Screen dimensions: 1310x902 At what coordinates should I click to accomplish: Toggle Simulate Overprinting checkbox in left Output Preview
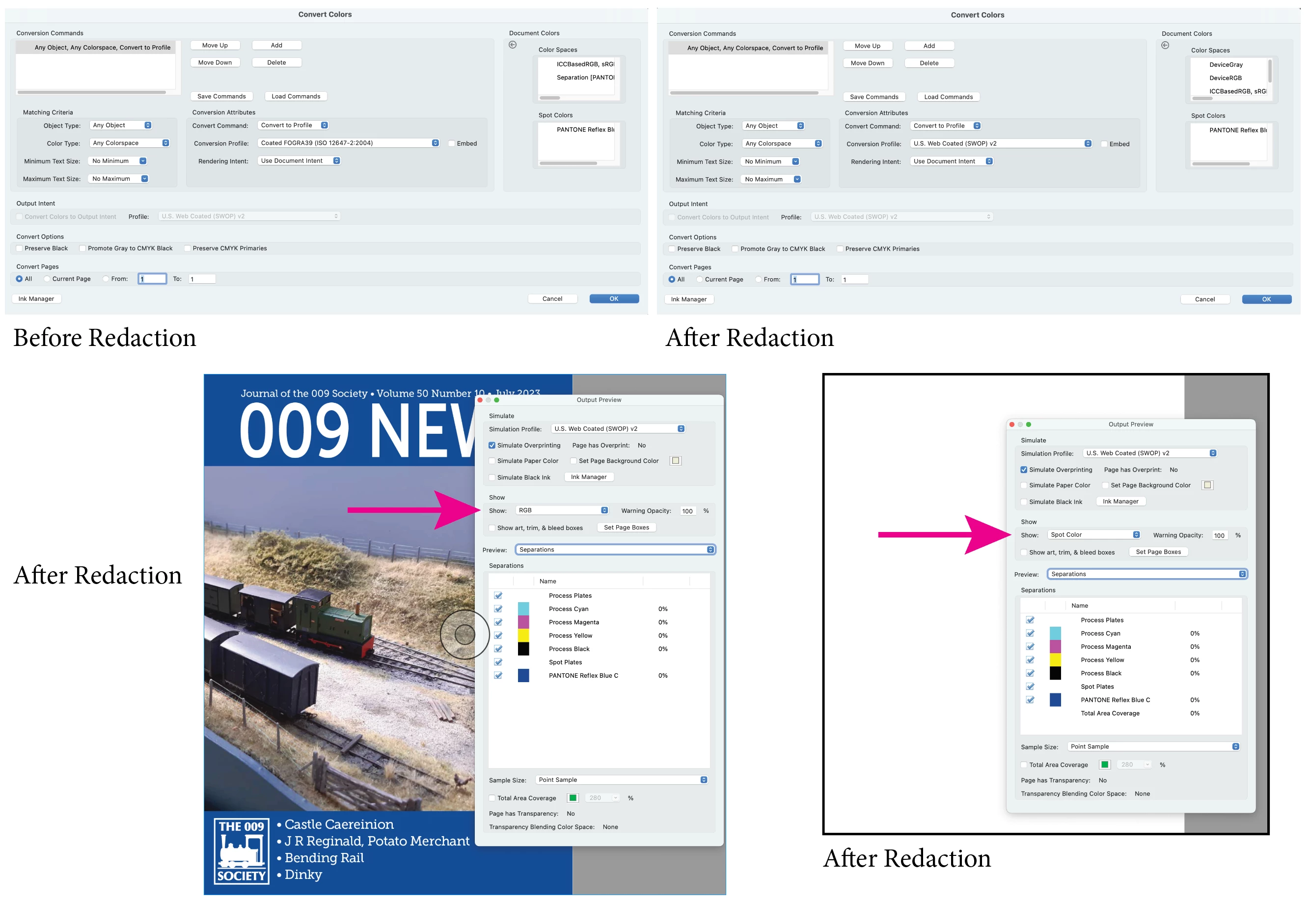492,445
